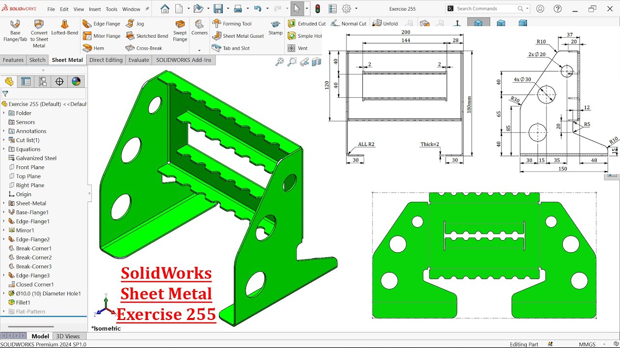Click the Rebuild traffic light icon
Image resolution: width=620 pixels, height=348 pixels.
(x=318, y=9)
